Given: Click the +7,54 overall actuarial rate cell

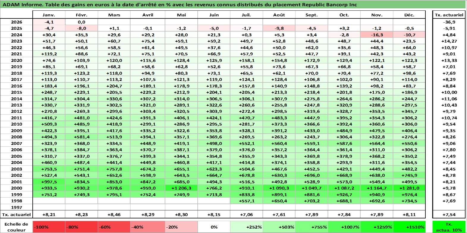Looking at the screenshot, I should pyautogui.click(x=449, y=215).
